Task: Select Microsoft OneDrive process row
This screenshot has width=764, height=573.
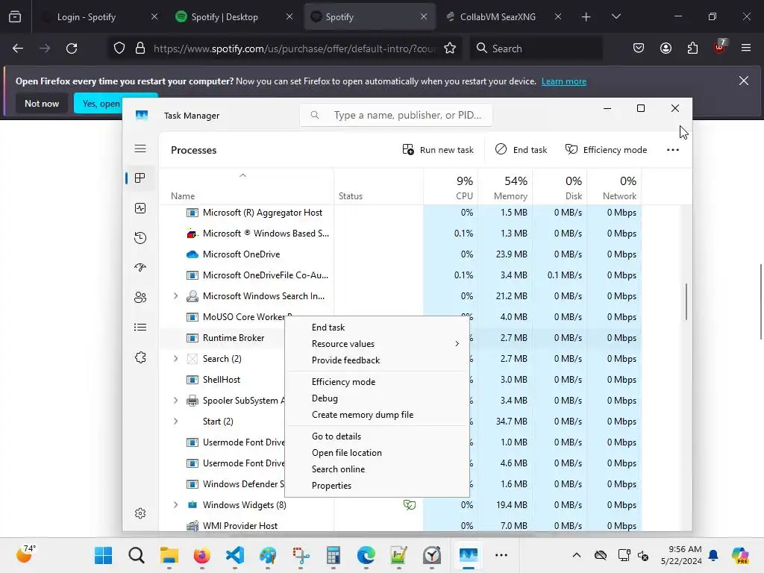Action: point(401,254)
